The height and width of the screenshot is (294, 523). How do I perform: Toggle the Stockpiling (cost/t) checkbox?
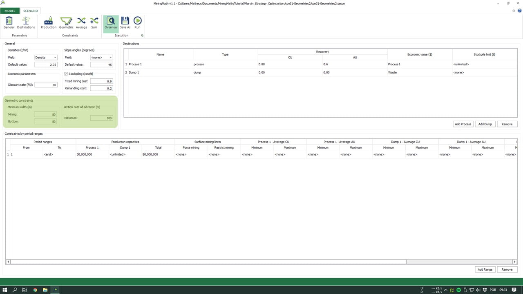click(x=67, y=74)
